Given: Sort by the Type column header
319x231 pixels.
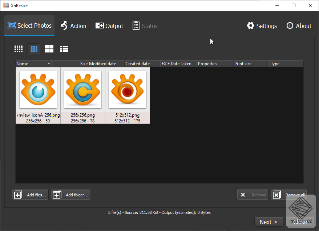Looking at the screenshot, I should pos(286,64).
